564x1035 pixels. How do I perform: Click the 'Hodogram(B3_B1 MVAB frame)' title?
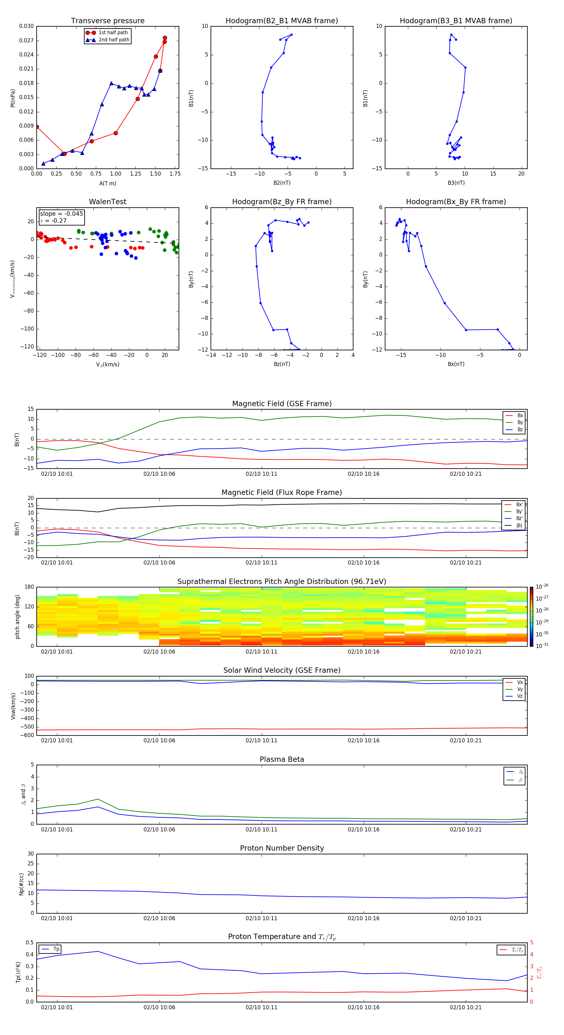click(456, 20)
